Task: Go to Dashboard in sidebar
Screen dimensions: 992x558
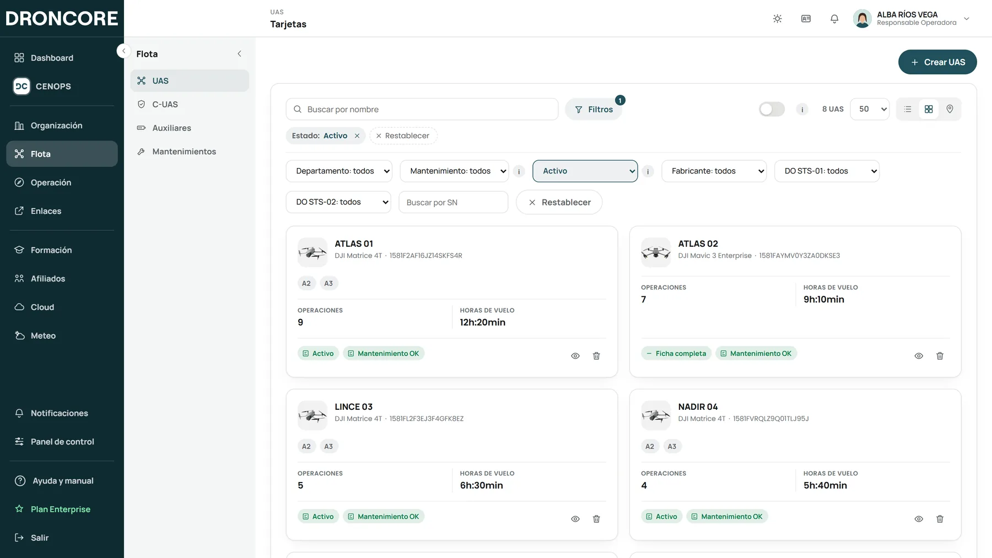Action: tap(62, 58)
